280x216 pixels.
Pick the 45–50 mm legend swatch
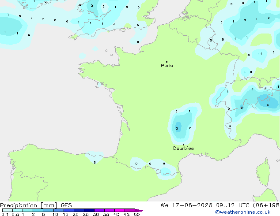coord(130,210)
